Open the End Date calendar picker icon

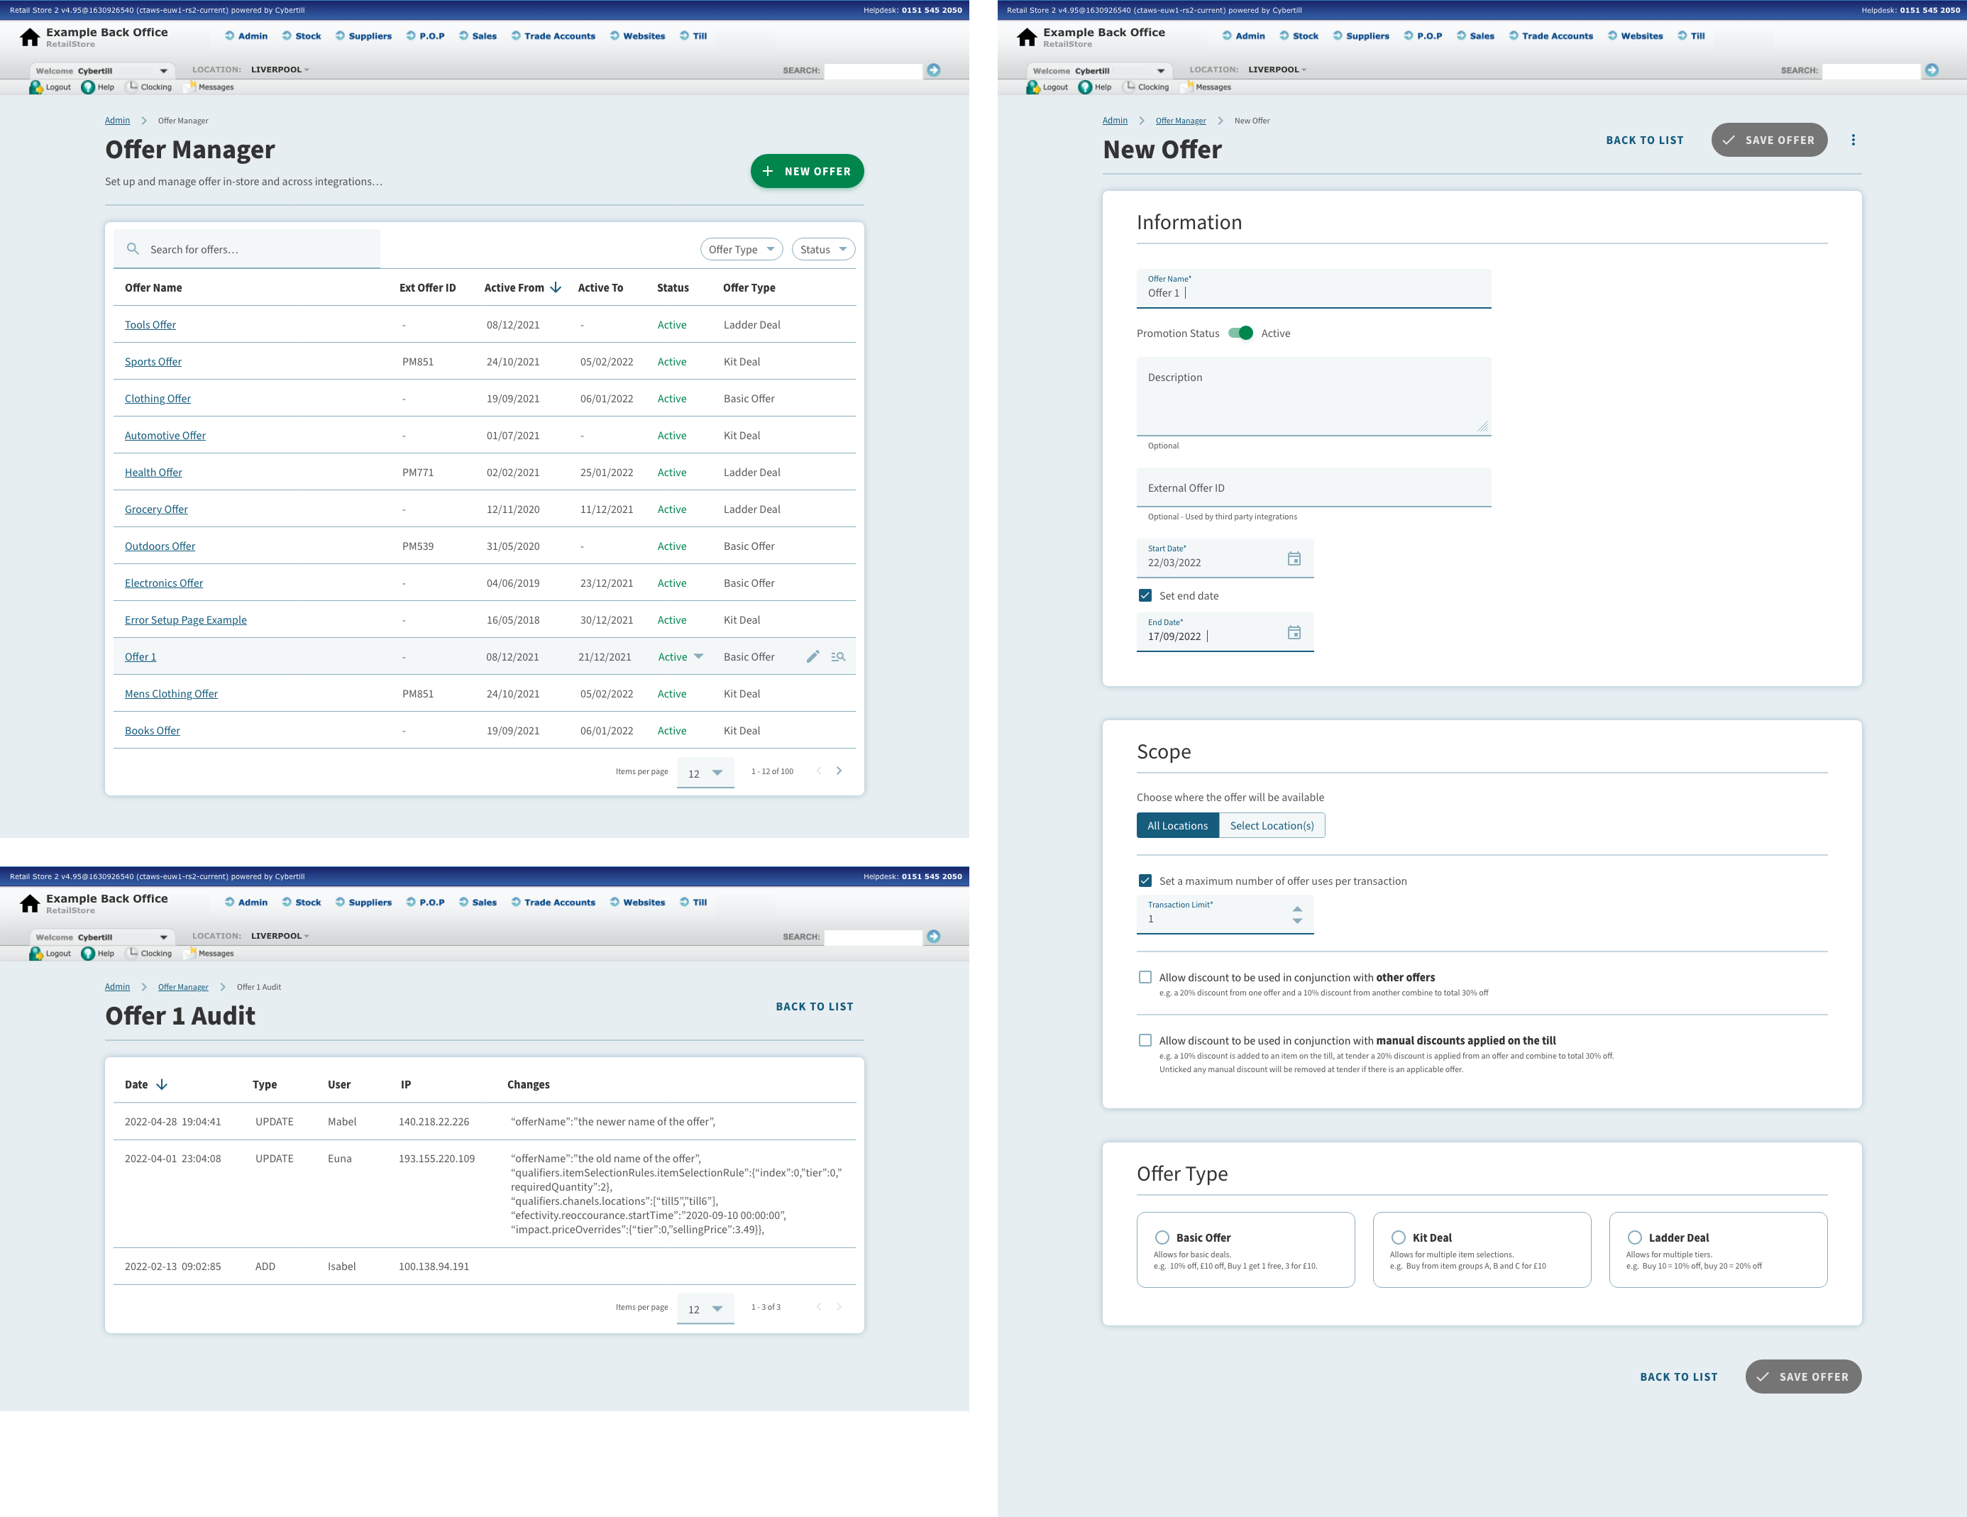point(1294,632)
